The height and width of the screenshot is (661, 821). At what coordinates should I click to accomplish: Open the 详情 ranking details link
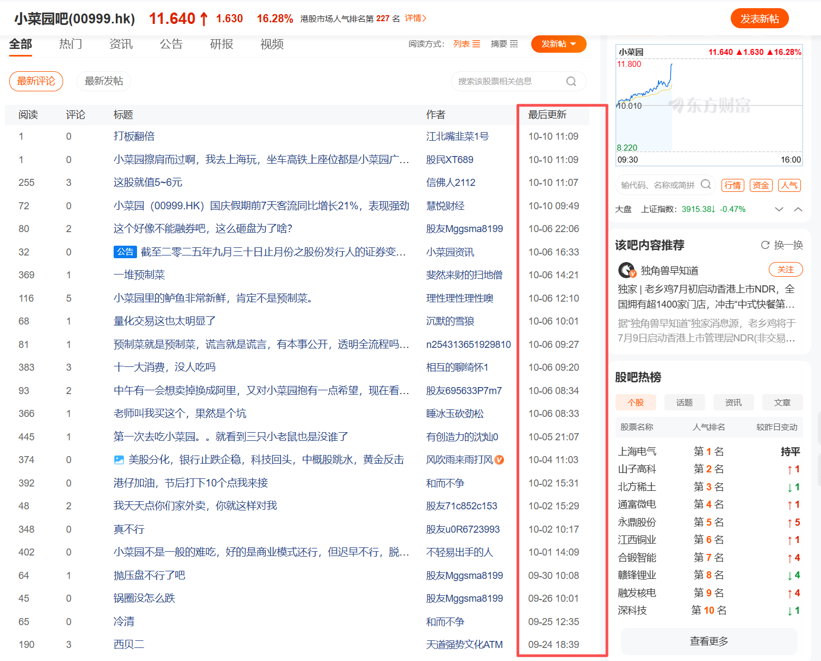pyautogui.click(x=416, y=18)
